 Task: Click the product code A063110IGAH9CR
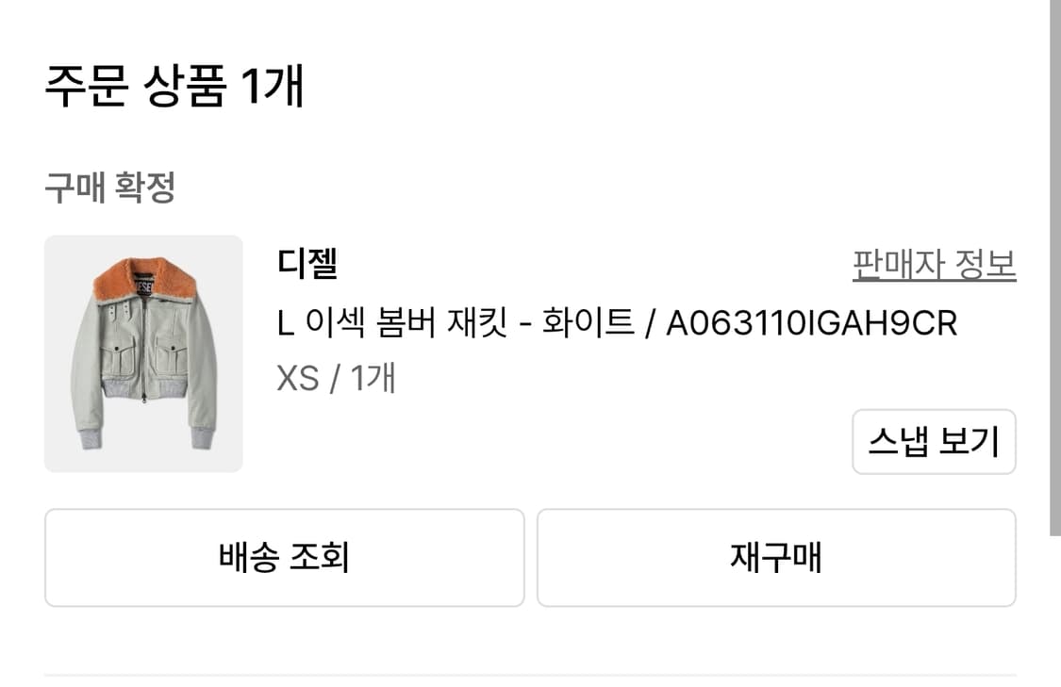point(811,323)
